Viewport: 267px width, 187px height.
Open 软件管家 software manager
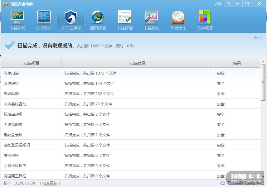click(205, 20)
